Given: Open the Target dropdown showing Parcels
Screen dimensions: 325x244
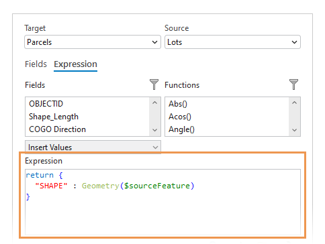Looking at the screenshot, I should coord(93,42).
